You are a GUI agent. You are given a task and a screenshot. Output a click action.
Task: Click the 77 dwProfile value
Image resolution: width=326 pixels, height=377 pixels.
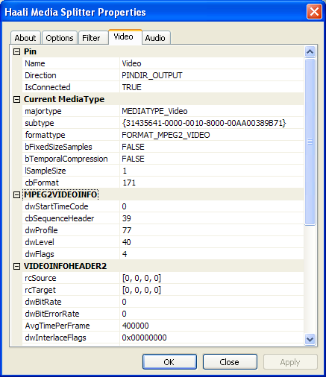[x=127, y=230]
